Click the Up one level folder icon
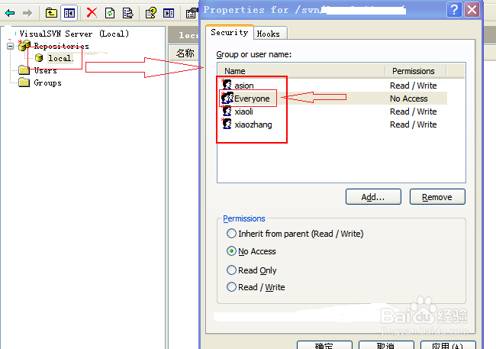496x349 pixels. click(x=51, y=13)
